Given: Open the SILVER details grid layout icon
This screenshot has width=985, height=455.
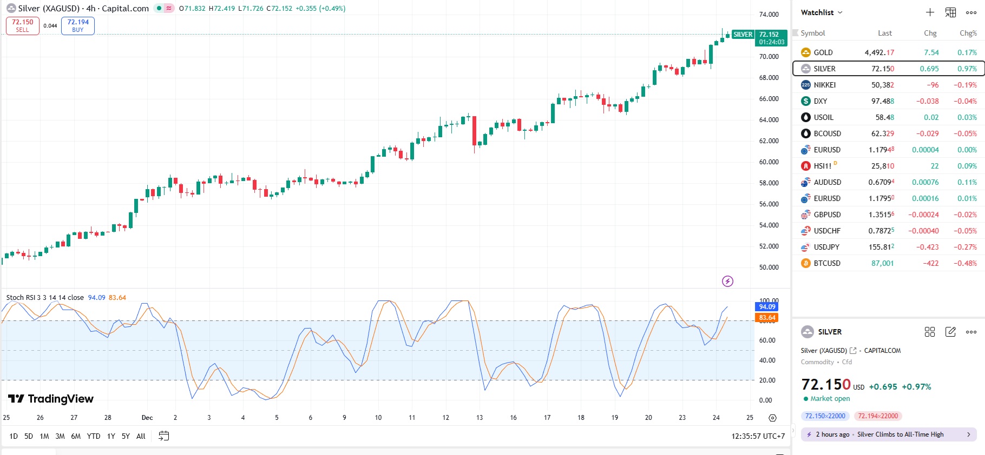Looking at the screenshot, I should (x=930, y=332).
